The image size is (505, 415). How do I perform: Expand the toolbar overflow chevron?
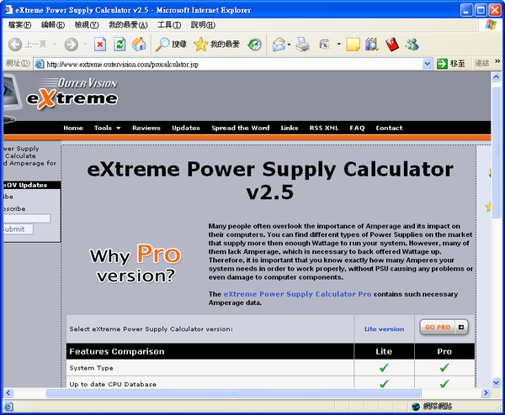(497, 60)
